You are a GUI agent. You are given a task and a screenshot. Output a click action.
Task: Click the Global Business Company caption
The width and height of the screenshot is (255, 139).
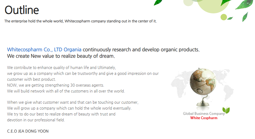[x=203, y=114]
